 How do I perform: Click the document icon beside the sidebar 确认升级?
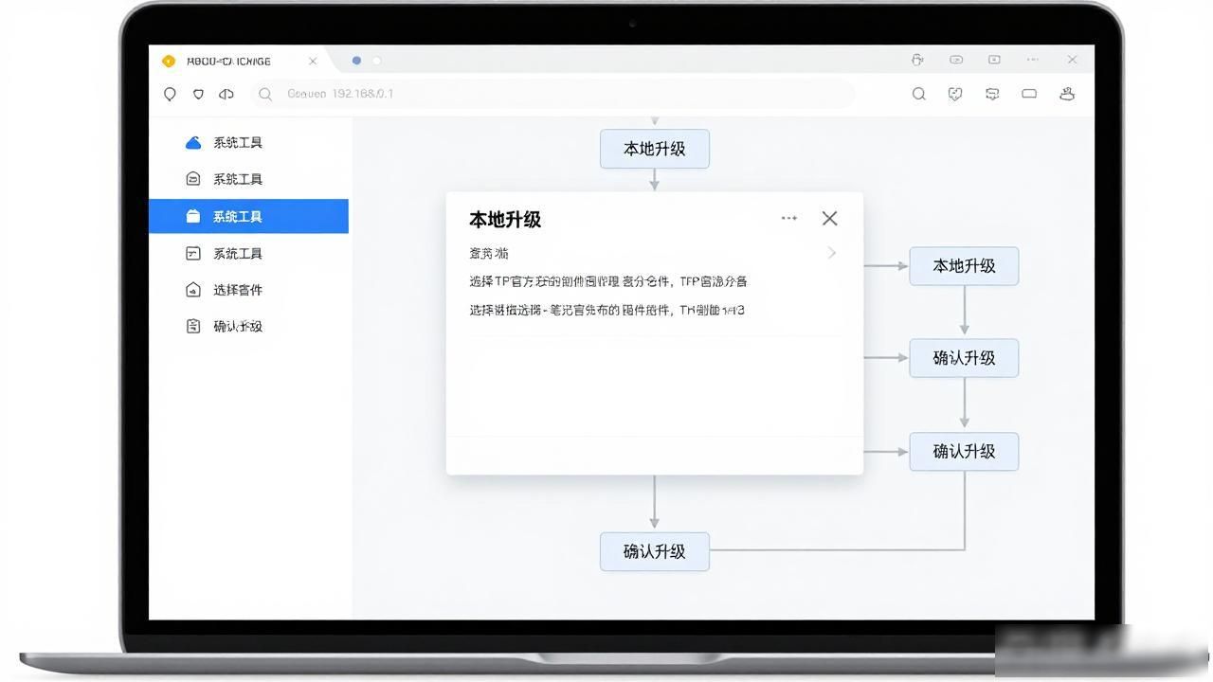193,326
